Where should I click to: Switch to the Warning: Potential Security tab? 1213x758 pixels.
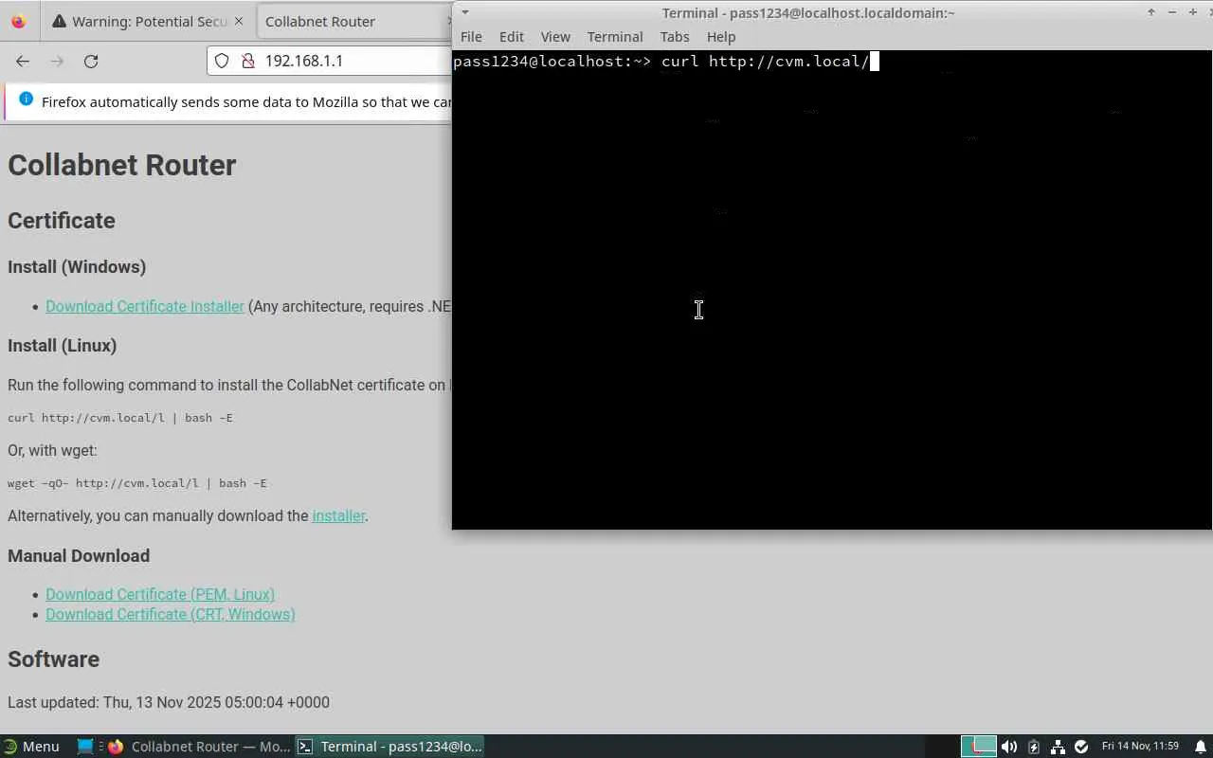click(x=148, y=21)
